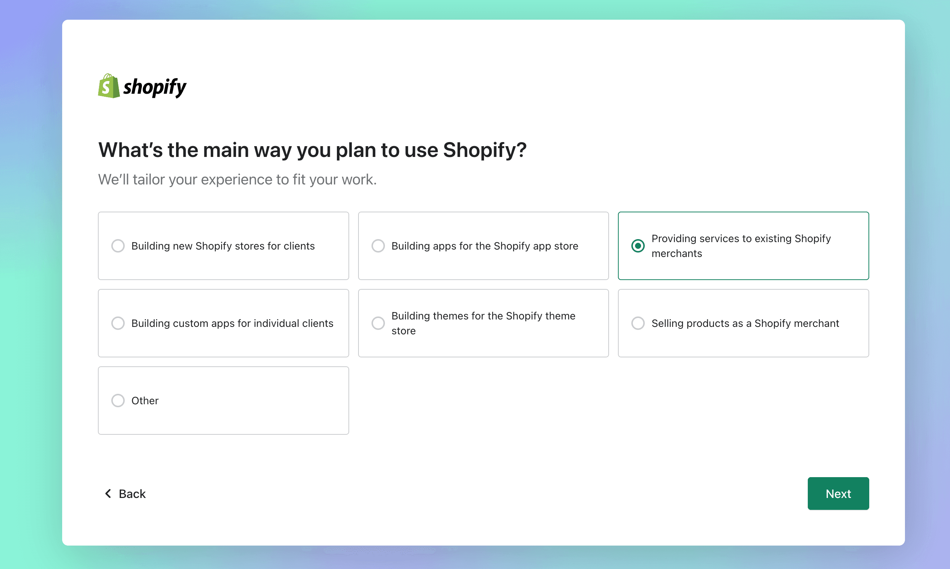The height and width of the screenshot is (569, 950).
Task: Select 'Building themes for the Shopify theme store'
Action: tap(378, 323)
